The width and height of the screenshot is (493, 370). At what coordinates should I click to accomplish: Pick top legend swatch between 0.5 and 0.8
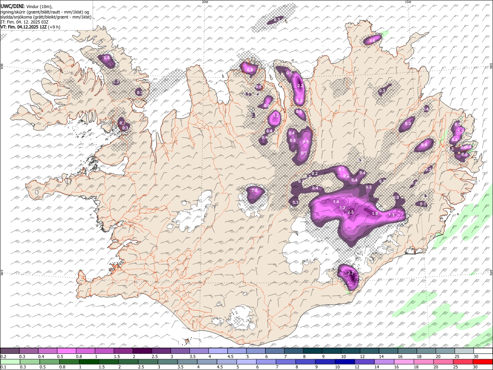(67, 351)
